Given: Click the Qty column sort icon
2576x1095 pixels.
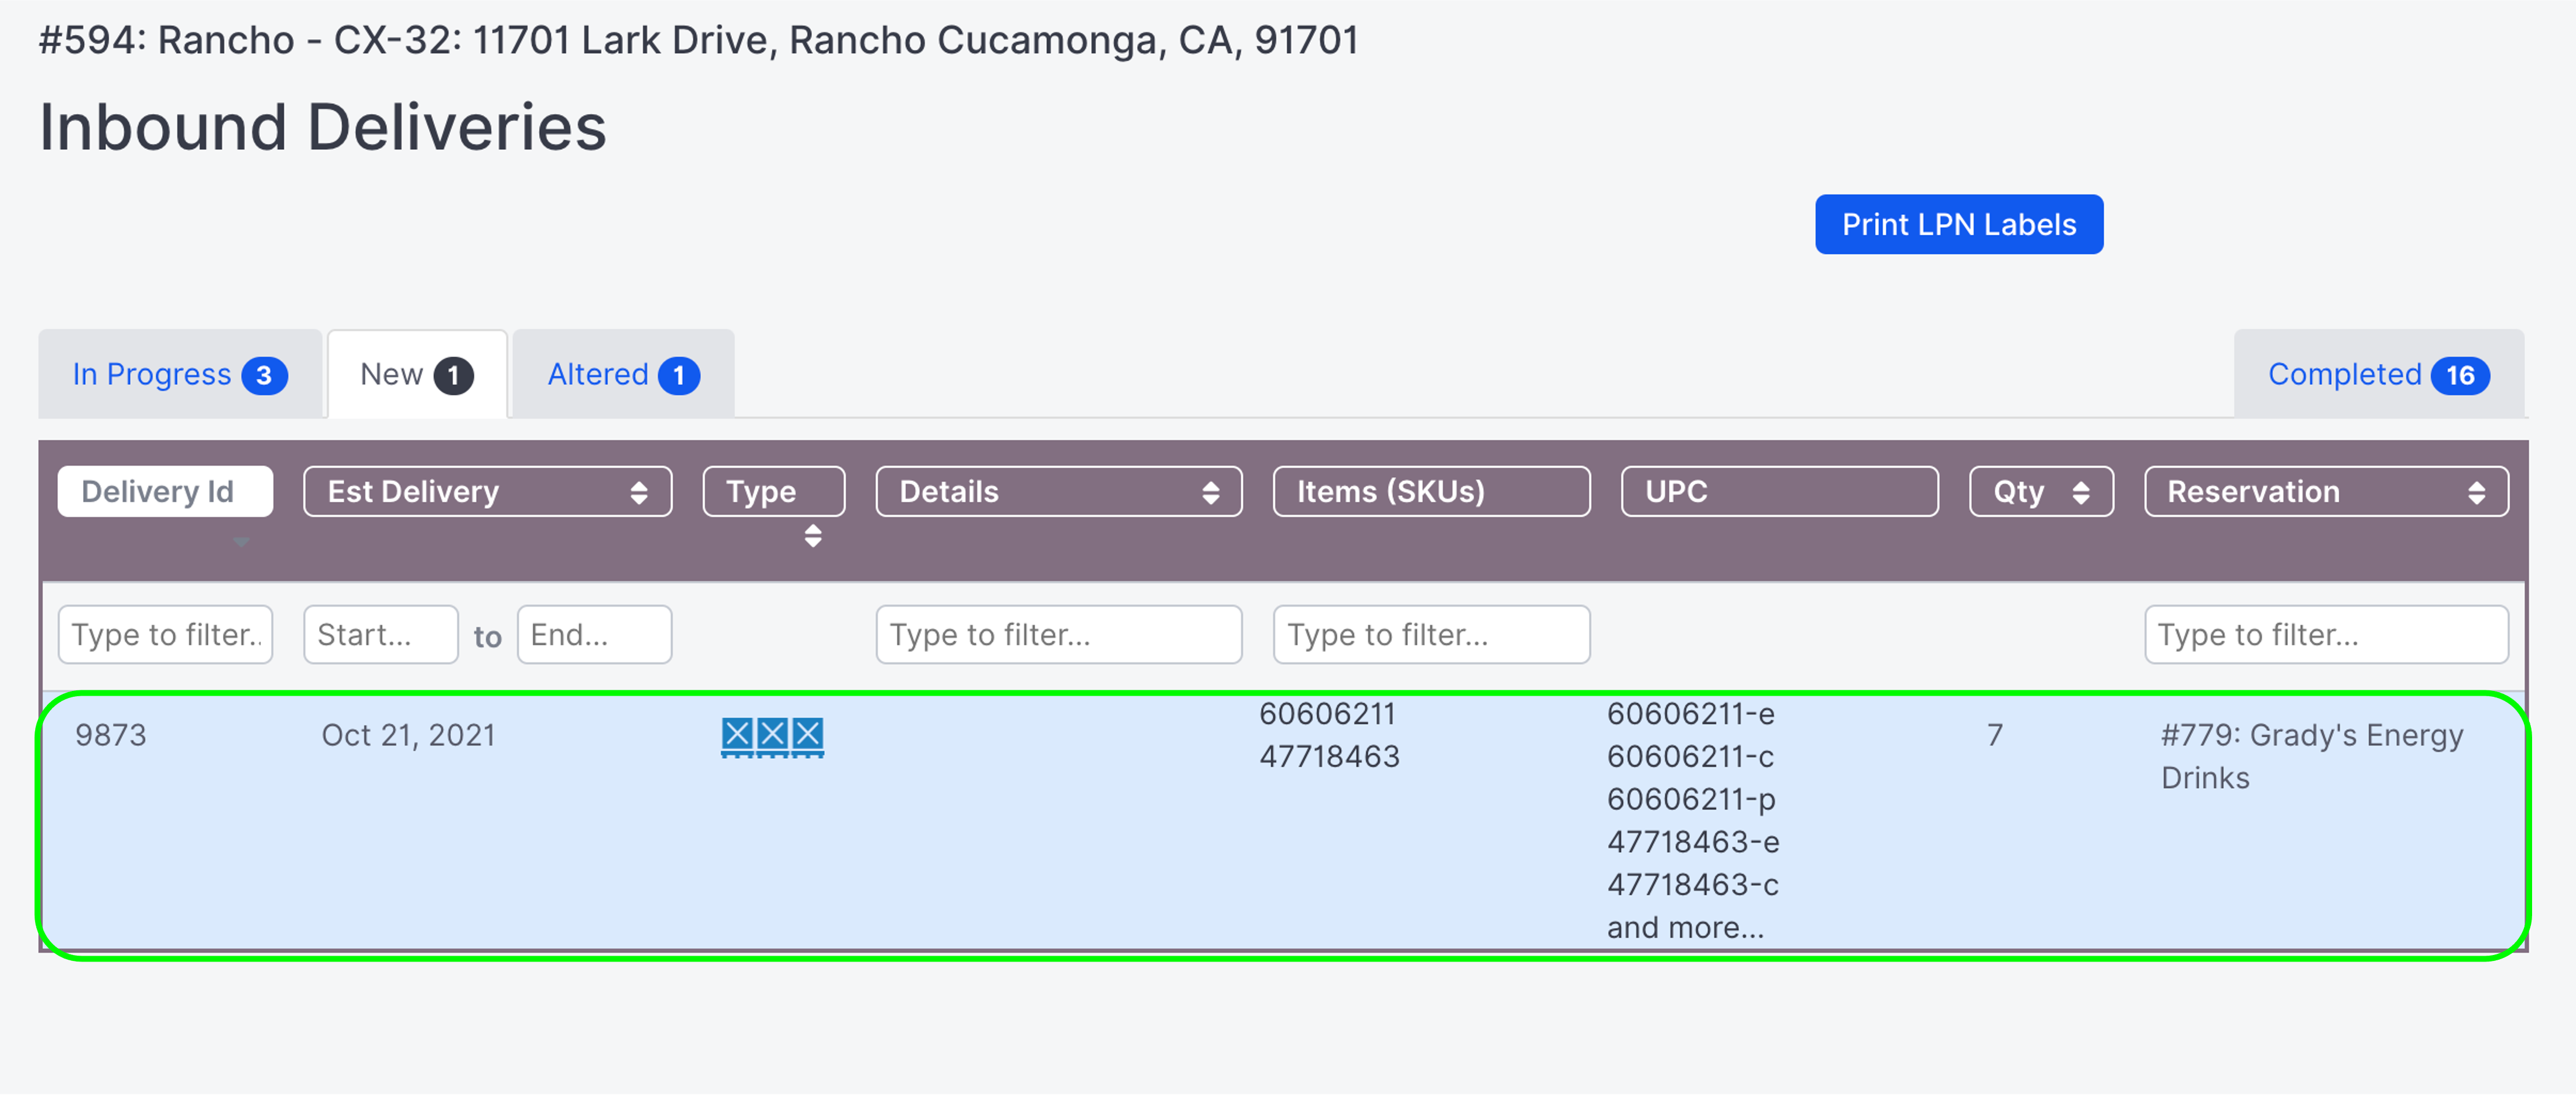Looking at the screenshot, I should (x=2083, y=491).
